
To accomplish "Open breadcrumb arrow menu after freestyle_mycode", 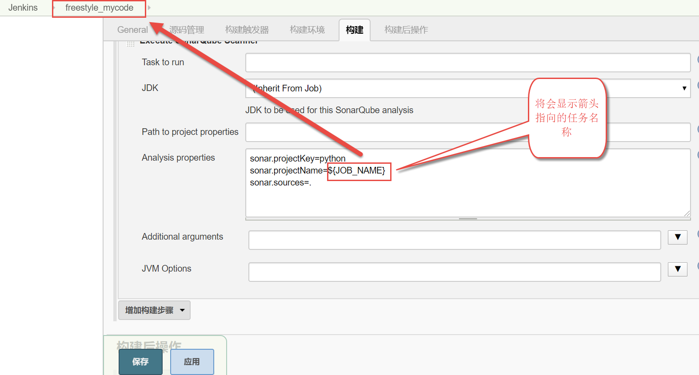I will click(x=149, y=8).
